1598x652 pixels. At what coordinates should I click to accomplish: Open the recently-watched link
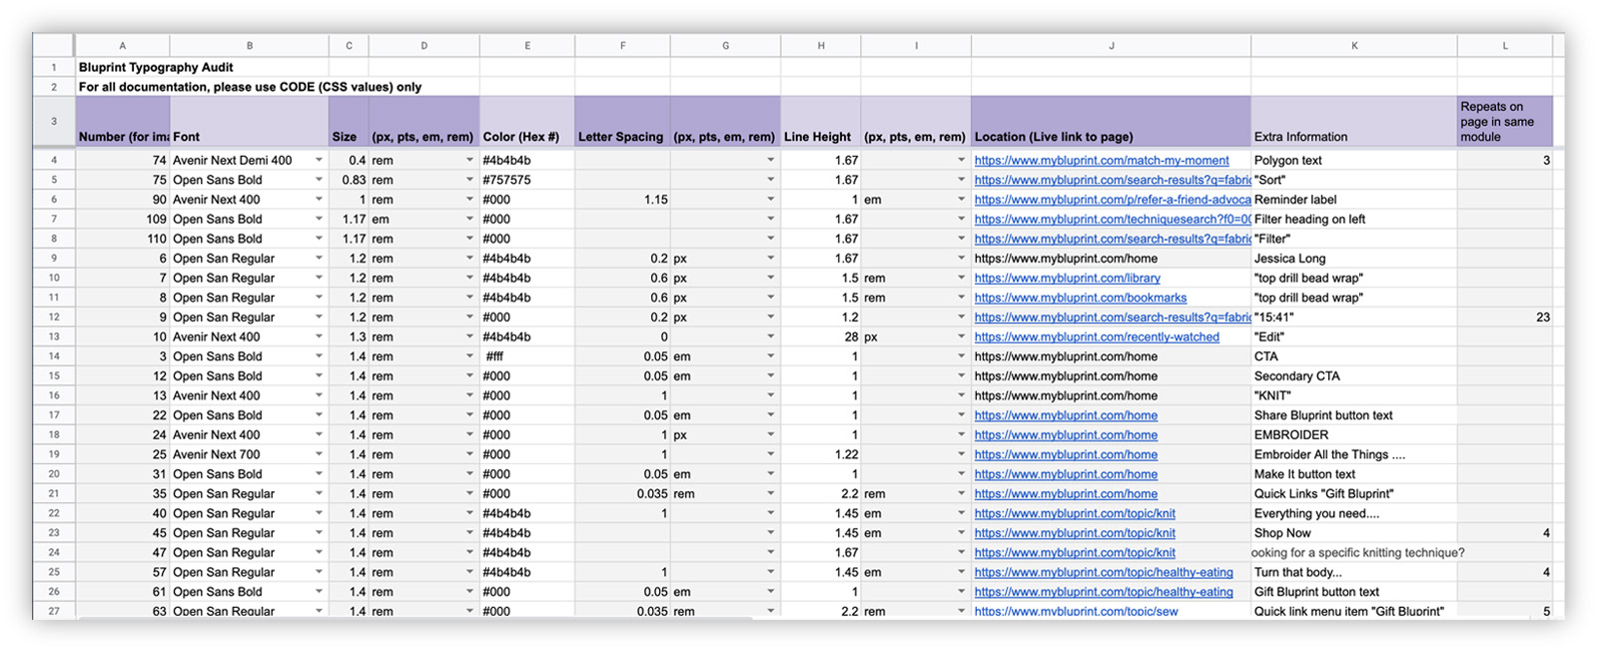click(x=1097, y=336)
